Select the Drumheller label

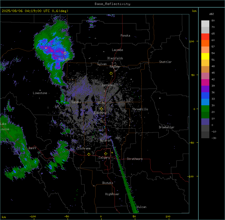(x=167, y=127)
